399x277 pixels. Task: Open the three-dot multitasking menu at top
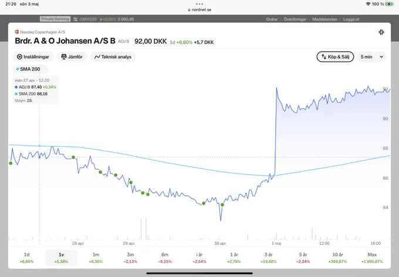(199, 4)
